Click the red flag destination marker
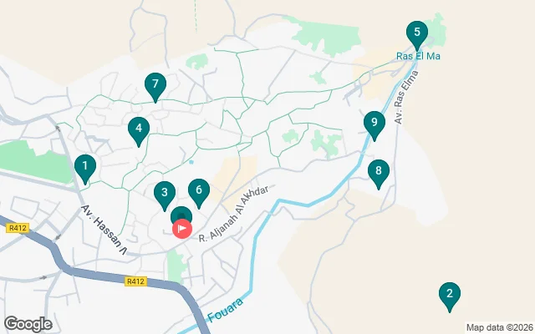This screenshot has width=535, height=334. tap(182, 228)
